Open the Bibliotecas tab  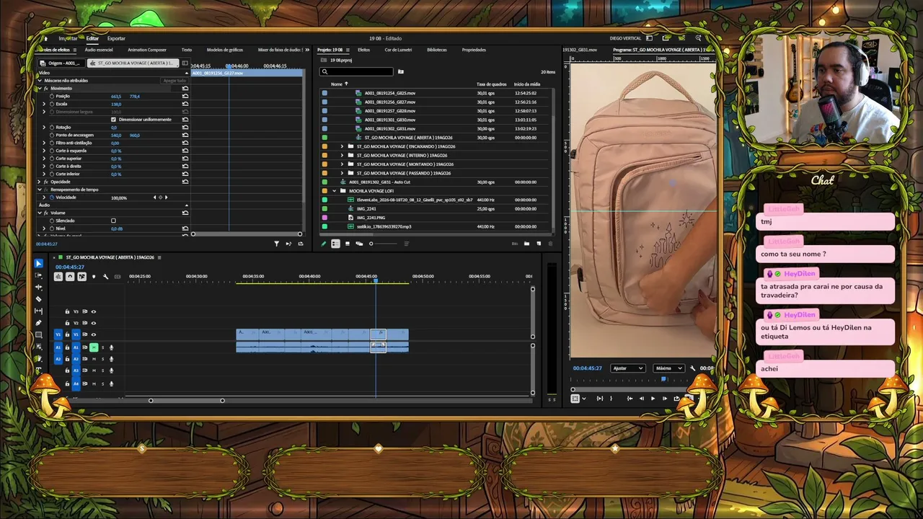click(437, 50)
